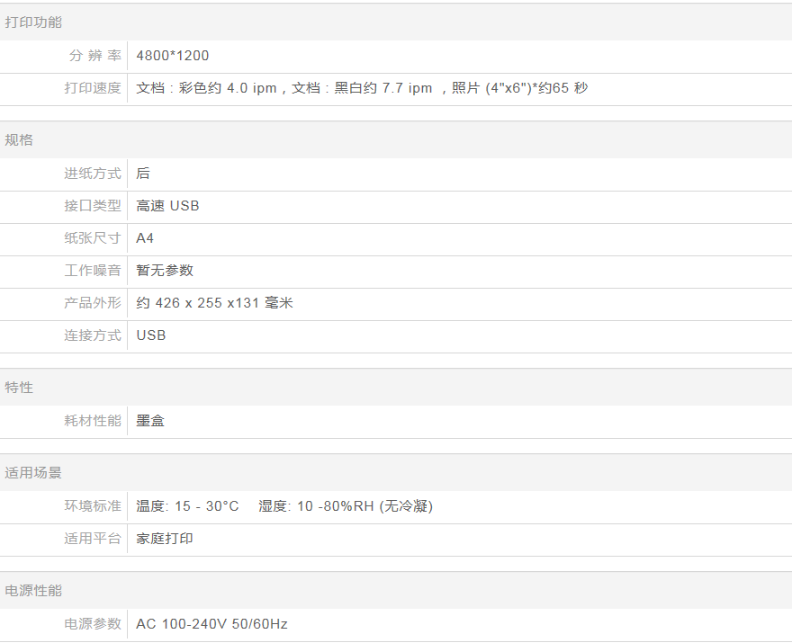The width and height of the screenshot is (792, 643).
Task: Click the 打印速度 row label
Action: [x=92, y=88]
